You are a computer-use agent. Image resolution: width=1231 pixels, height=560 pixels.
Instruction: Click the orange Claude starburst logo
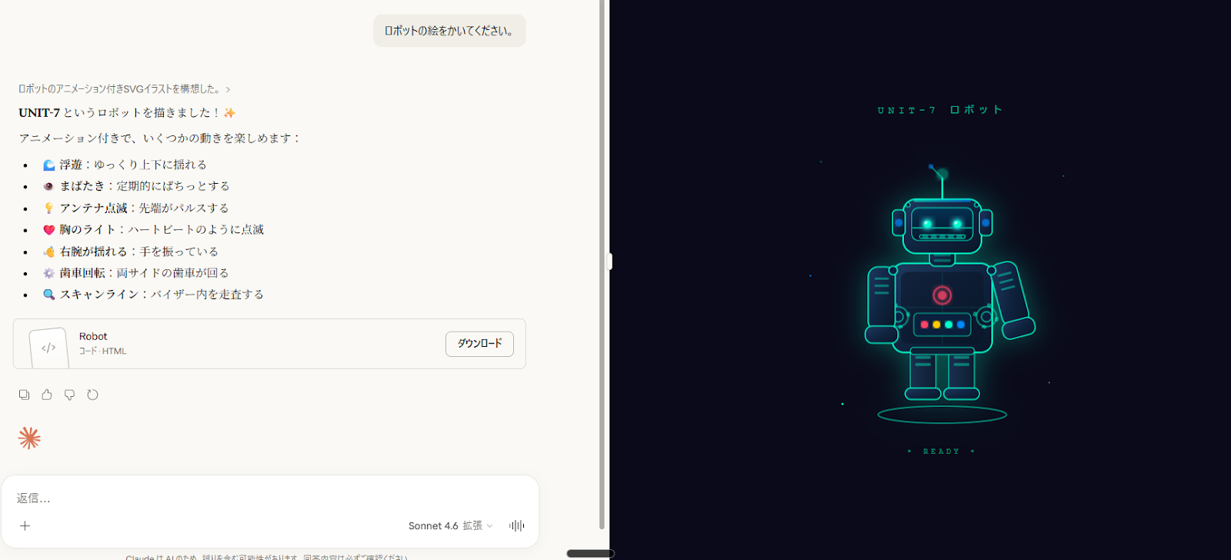pyautogui.click(x=29, y=438)
